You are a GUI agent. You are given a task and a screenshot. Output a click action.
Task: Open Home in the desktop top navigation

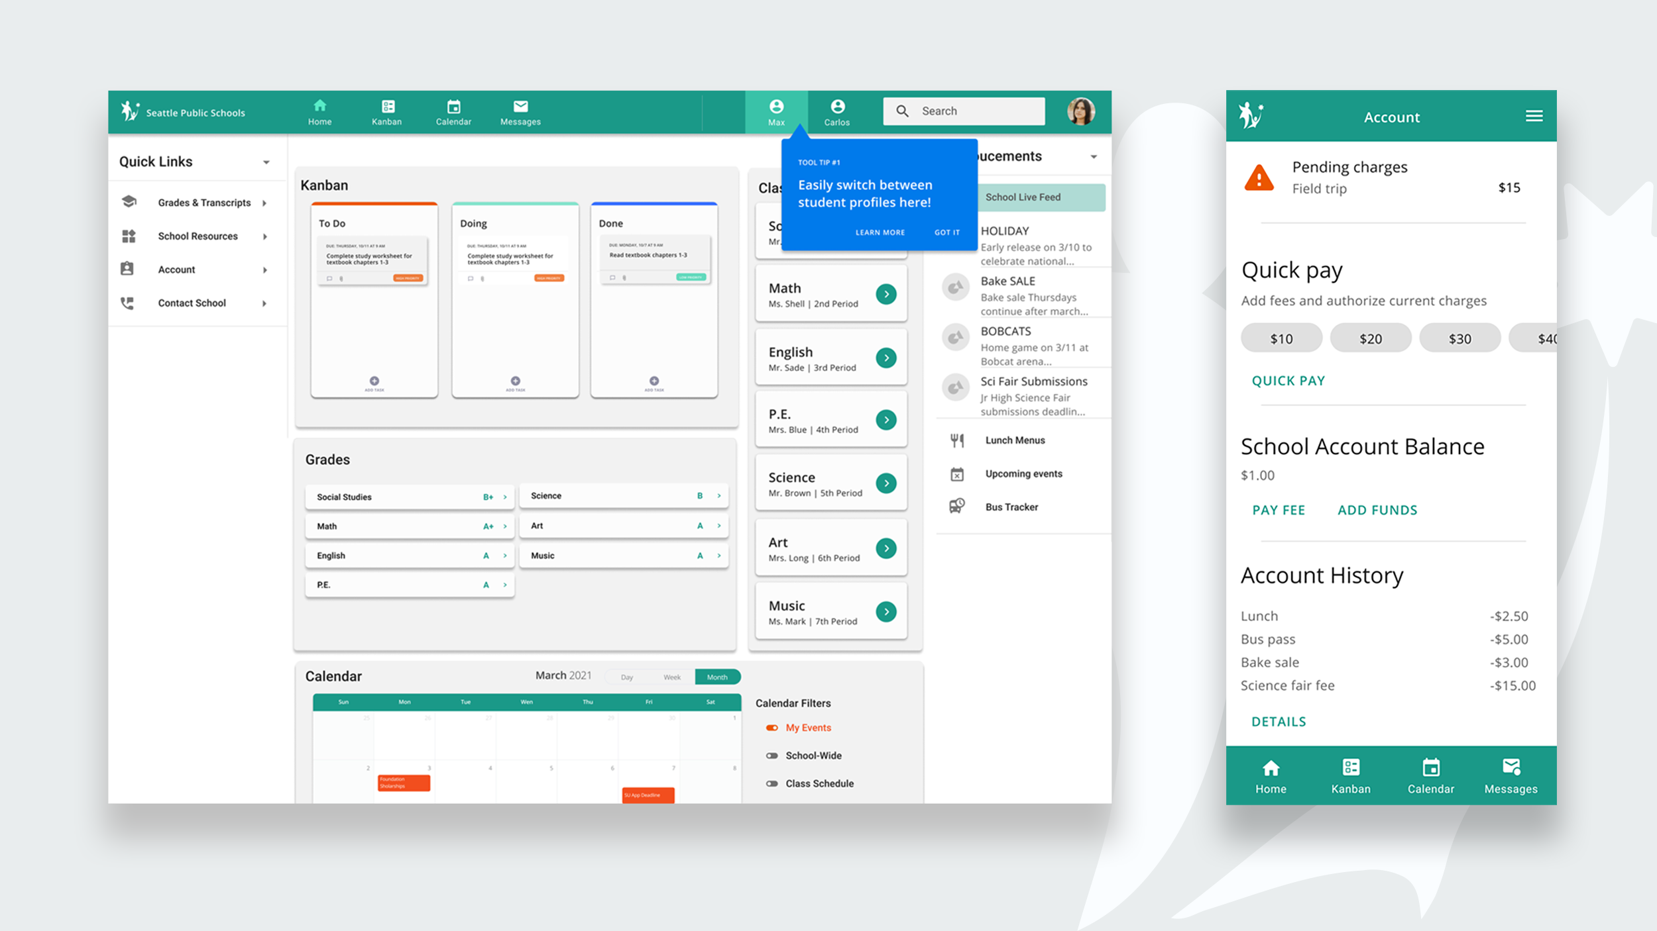[319, 113]
